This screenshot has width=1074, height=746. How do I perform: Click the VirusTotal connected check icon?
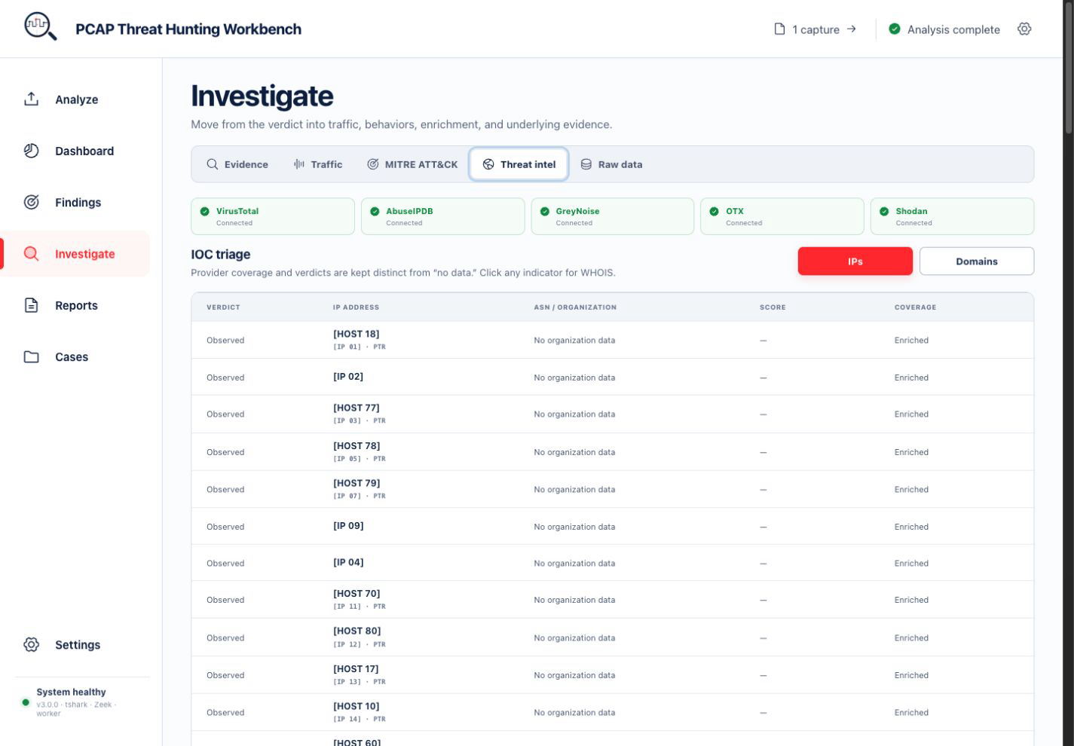pos(205,211)
